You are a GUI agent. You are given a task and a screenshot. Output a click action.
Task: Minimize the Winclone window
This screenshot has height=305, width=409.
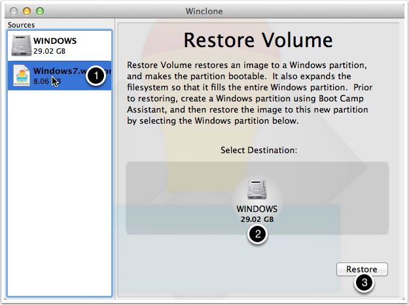(x=27, y=11)
